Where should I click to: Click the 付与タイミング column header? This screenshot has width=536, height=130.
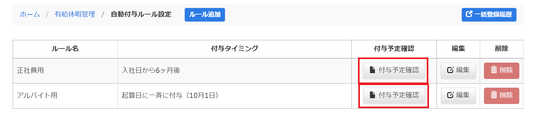[235, 49]
